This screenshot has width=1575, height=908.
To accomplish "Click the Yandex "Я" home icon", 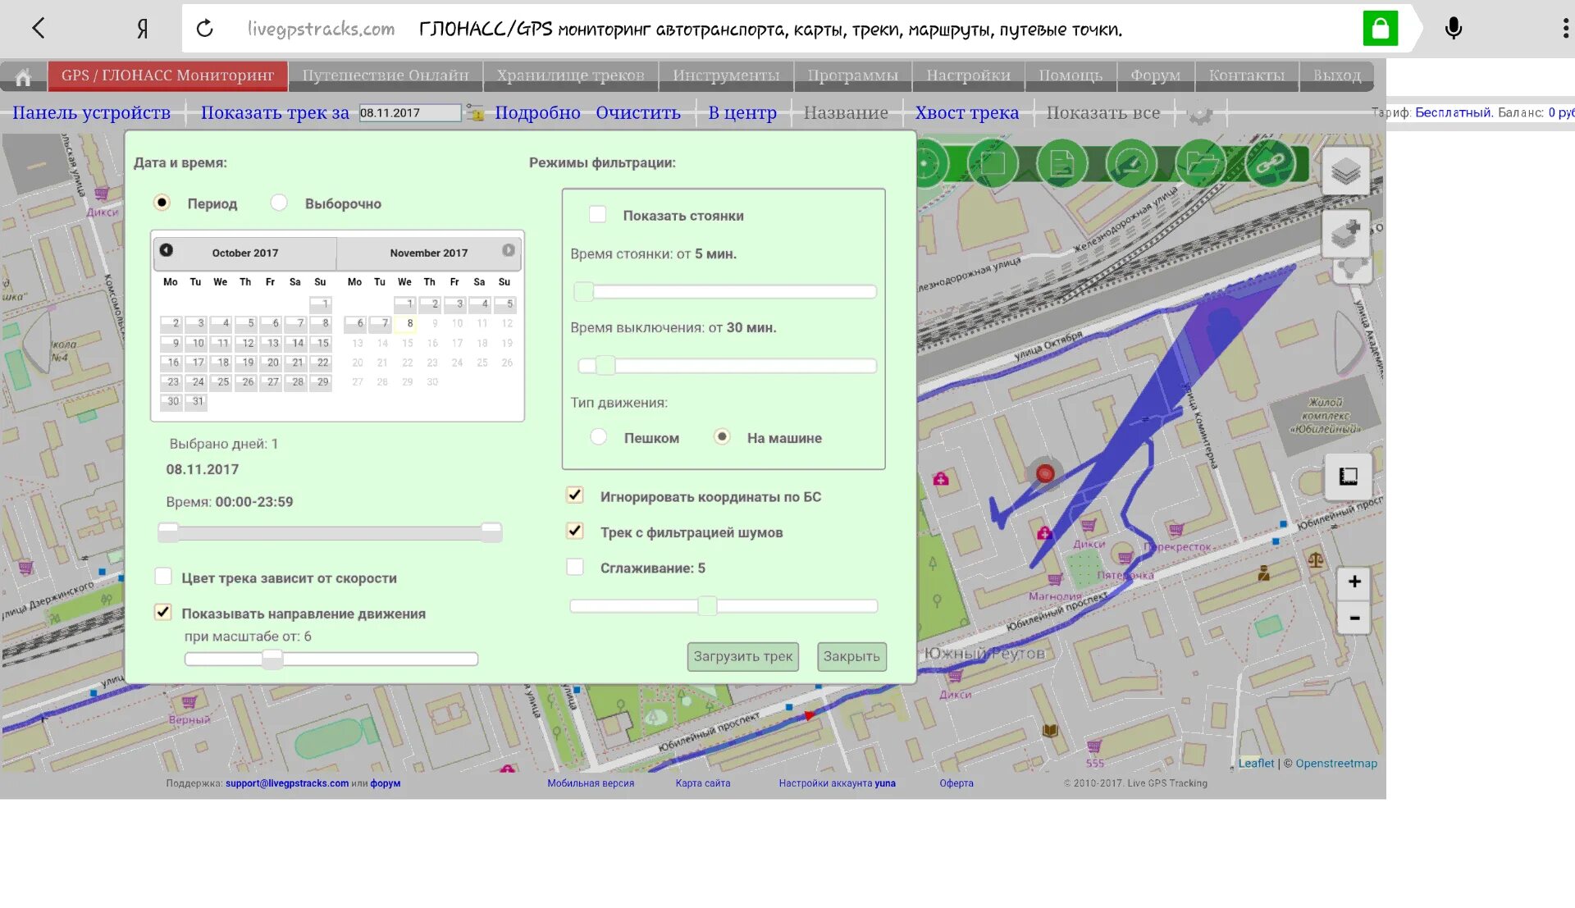I will [x=142, y=29].
